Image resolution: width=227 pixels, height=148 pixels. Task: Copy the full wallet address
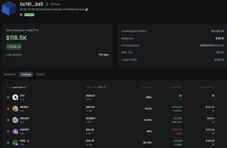pyautogui.click(x=87, y=10)
